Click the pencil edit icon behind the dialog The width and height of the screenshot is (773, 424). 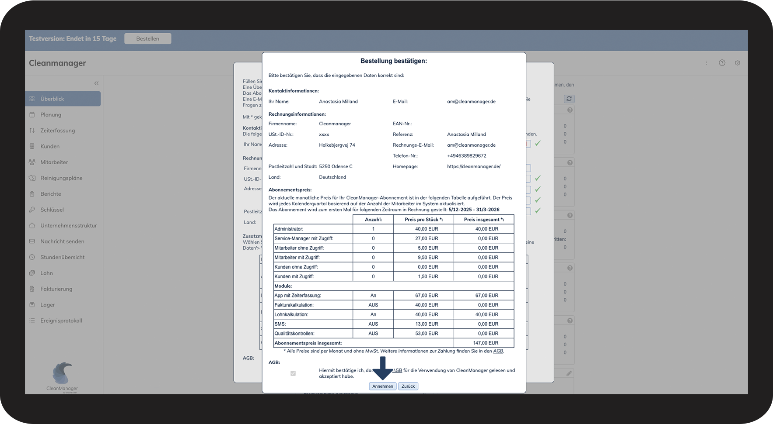pos(569,373)
